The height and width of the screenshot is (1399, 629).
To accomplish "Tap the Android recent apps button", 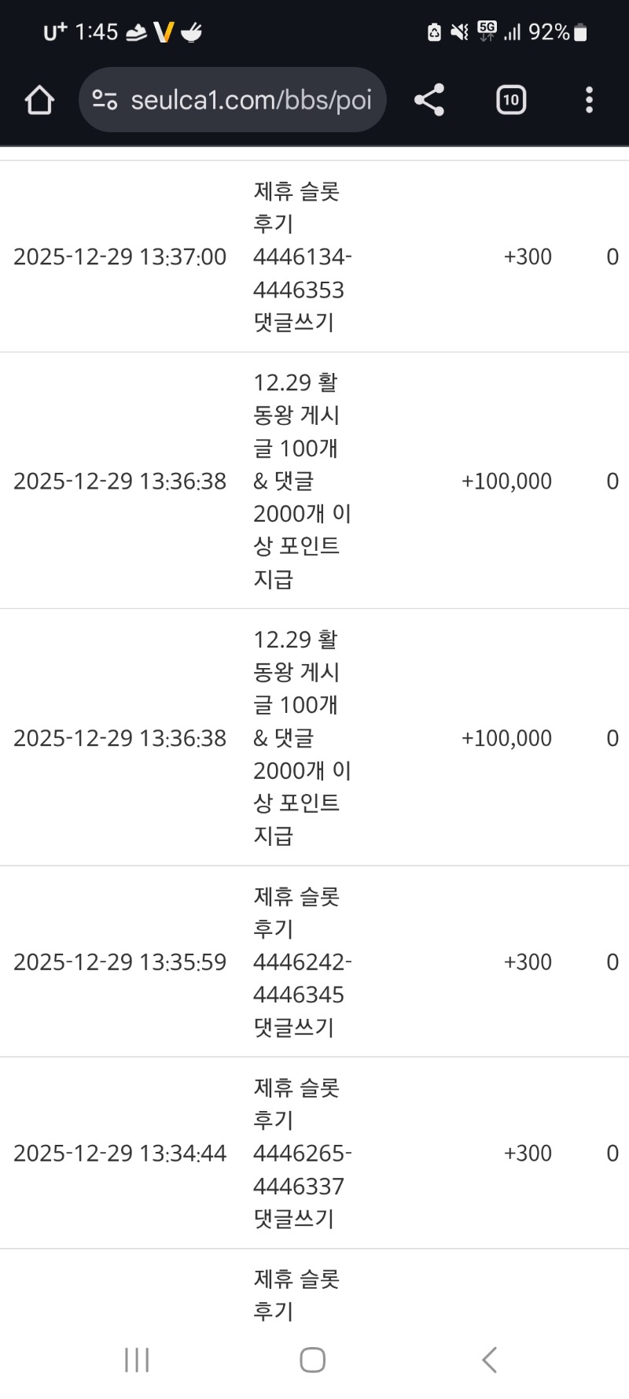I will [x=137, y=1360].
